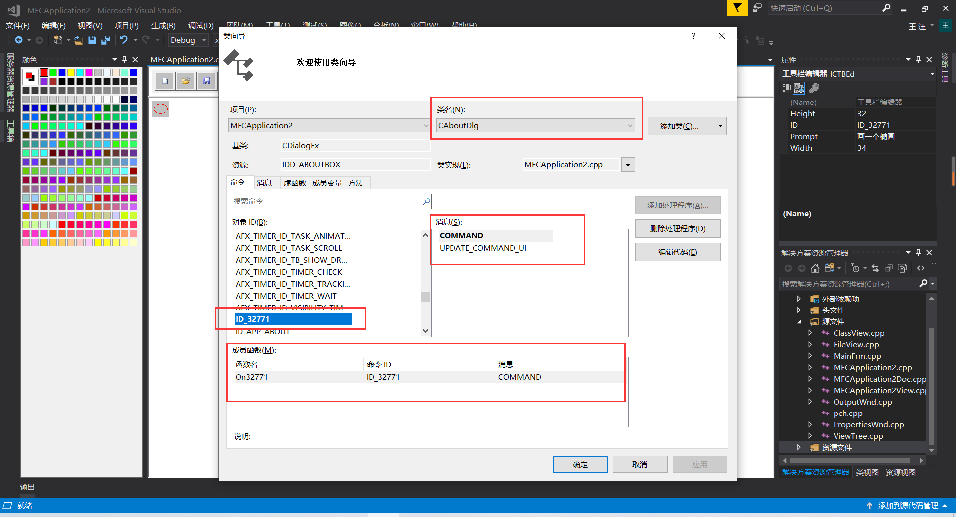Click the 确定 button
This screenshot has width=956, height=517.
pyautogui.click(x=580, y=464)
